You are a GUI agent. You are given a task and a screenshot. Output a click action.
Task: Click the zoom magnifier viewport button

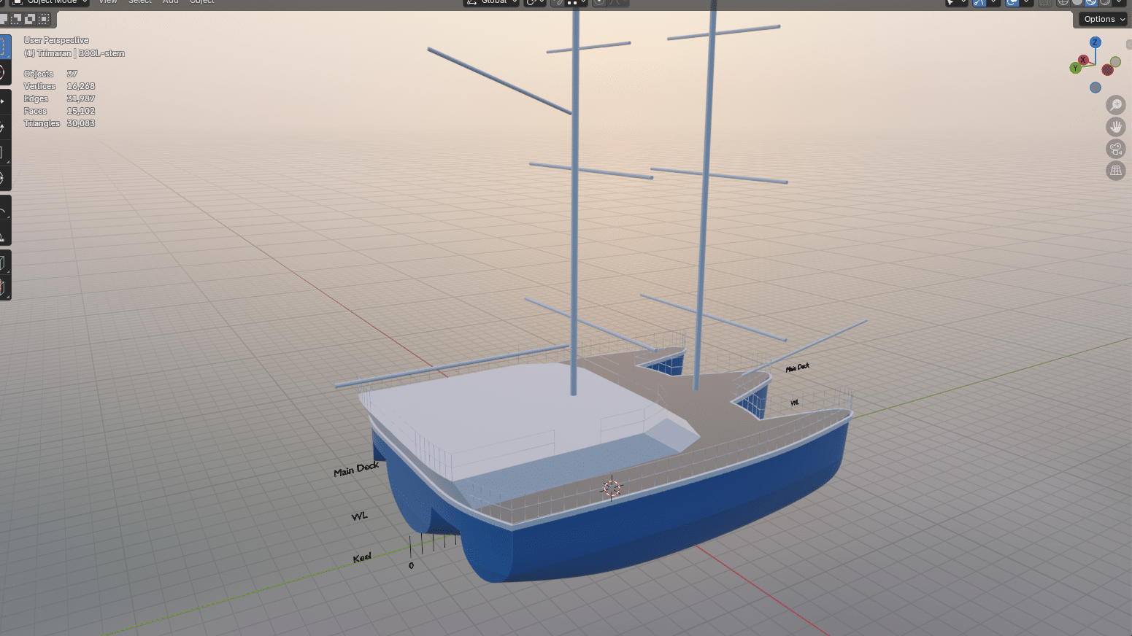[x=1115, y=105]
